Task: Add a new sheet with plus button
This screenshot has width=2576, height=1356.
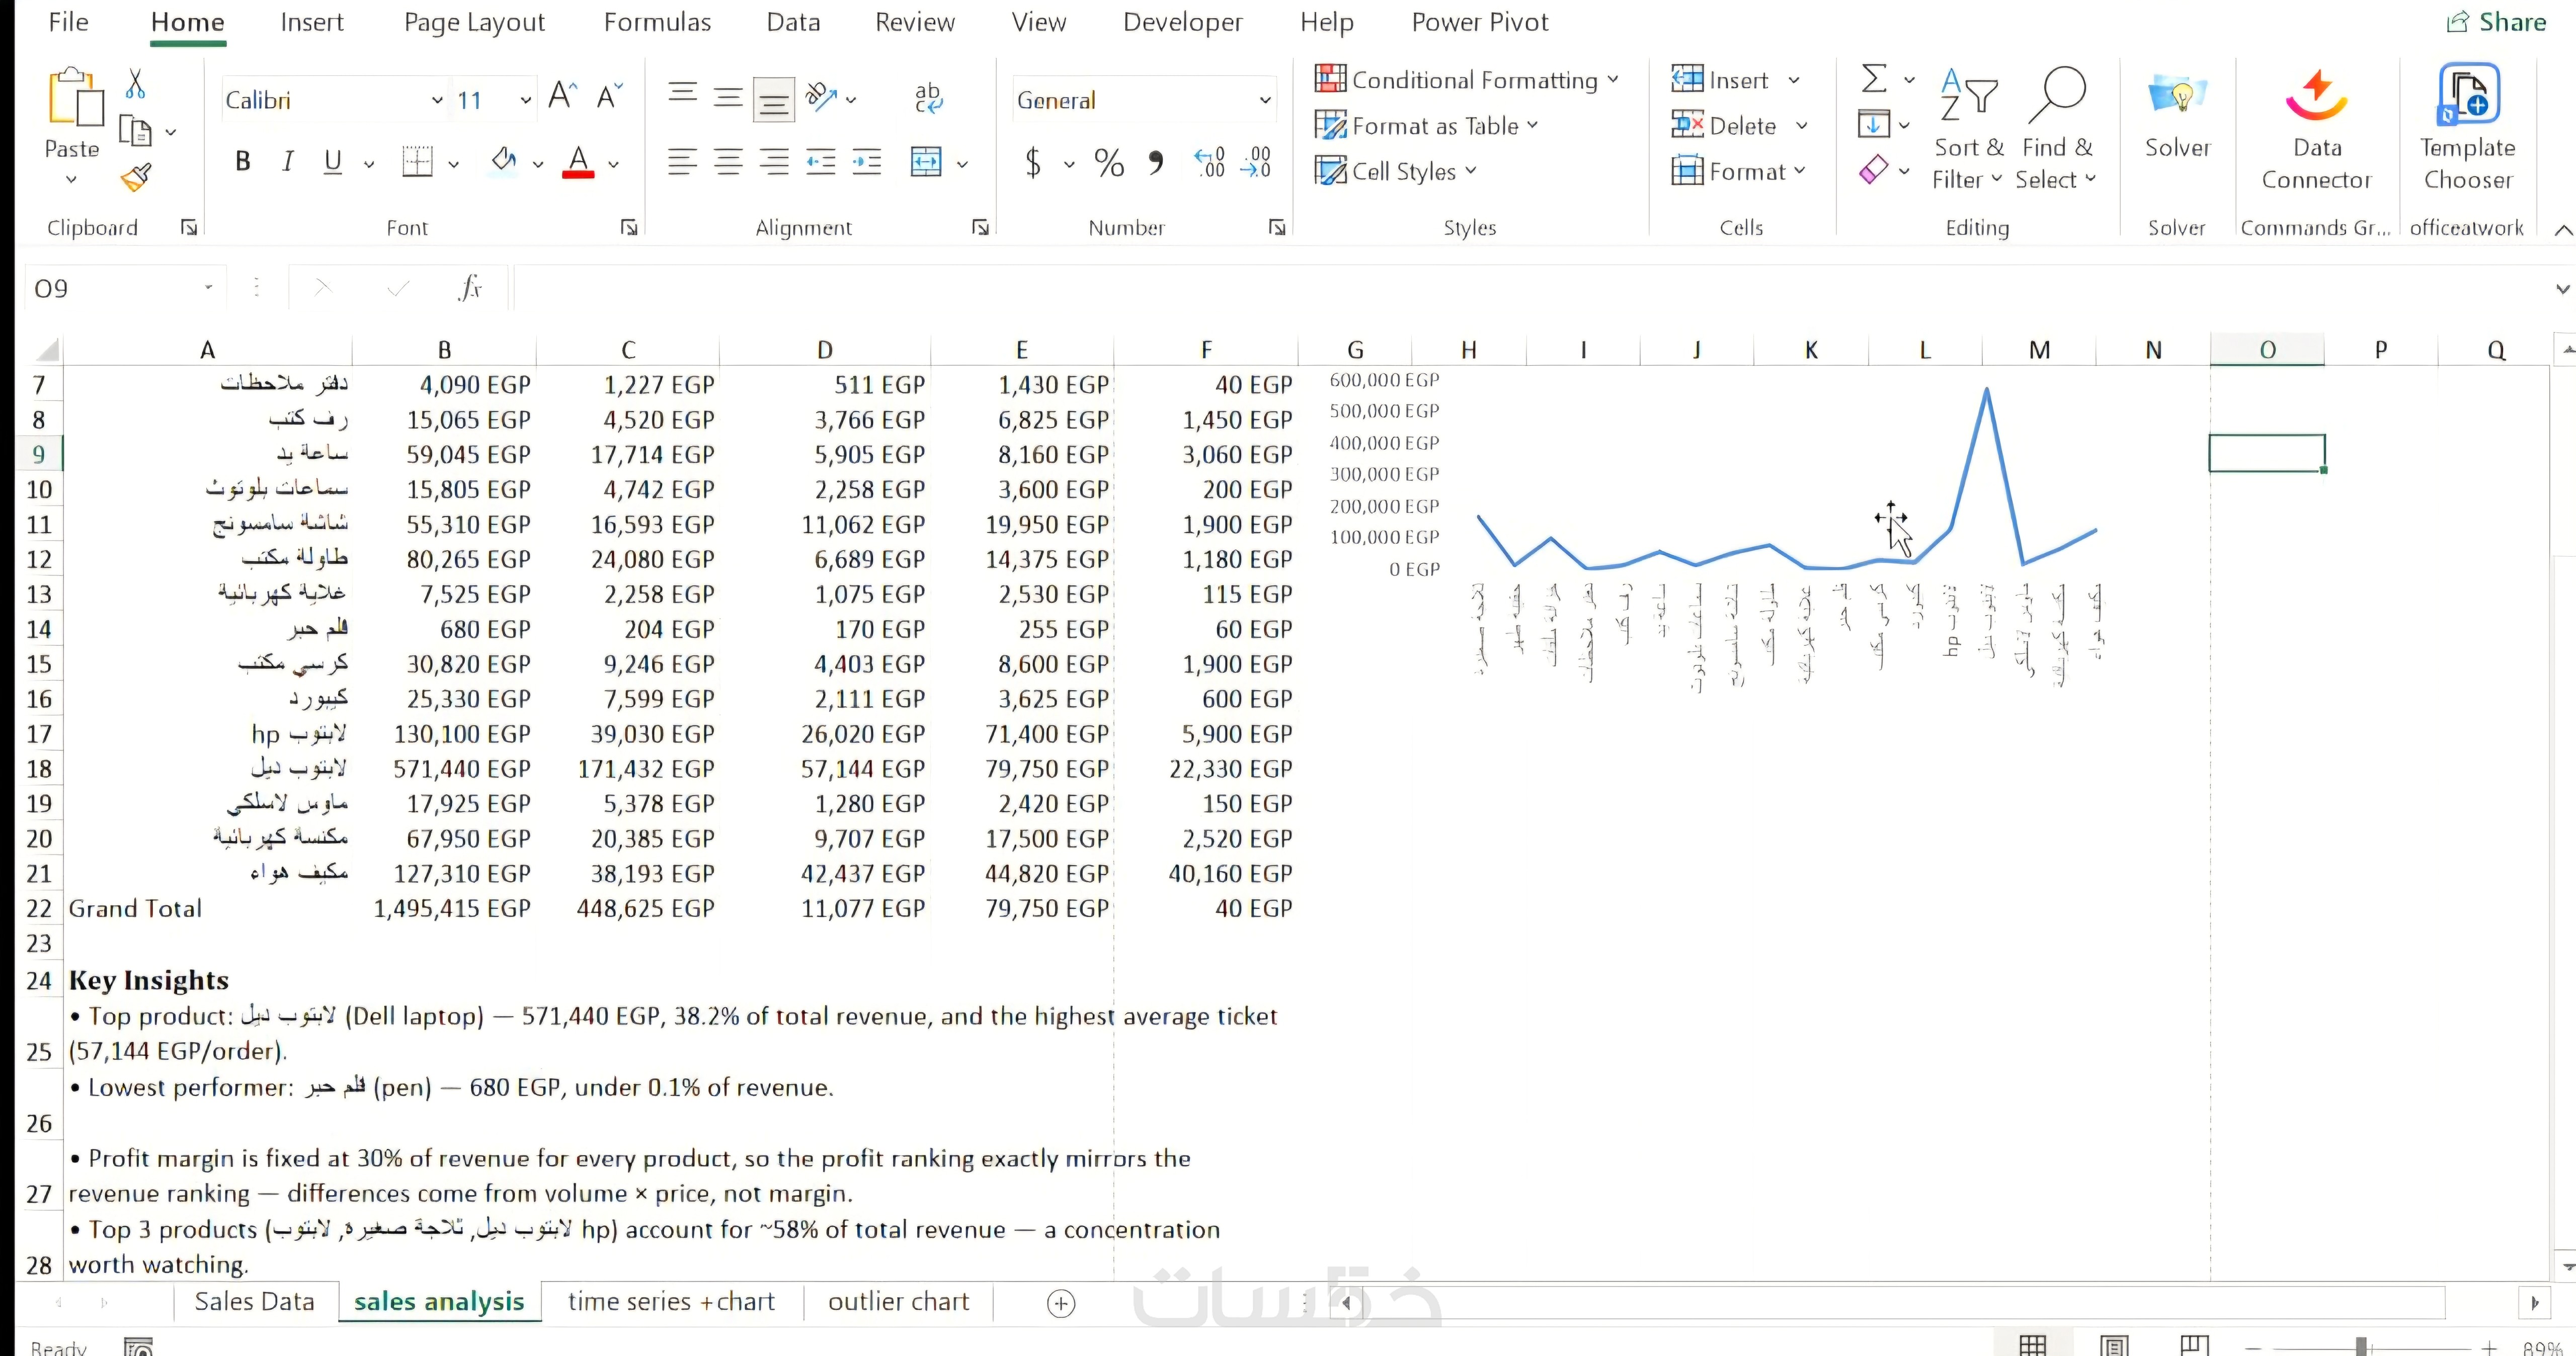Action: pos(1061,1303)
